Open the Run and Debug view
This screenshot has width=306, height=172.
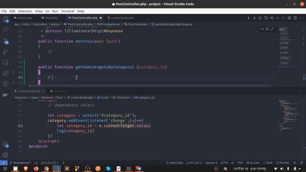(5, 52)
